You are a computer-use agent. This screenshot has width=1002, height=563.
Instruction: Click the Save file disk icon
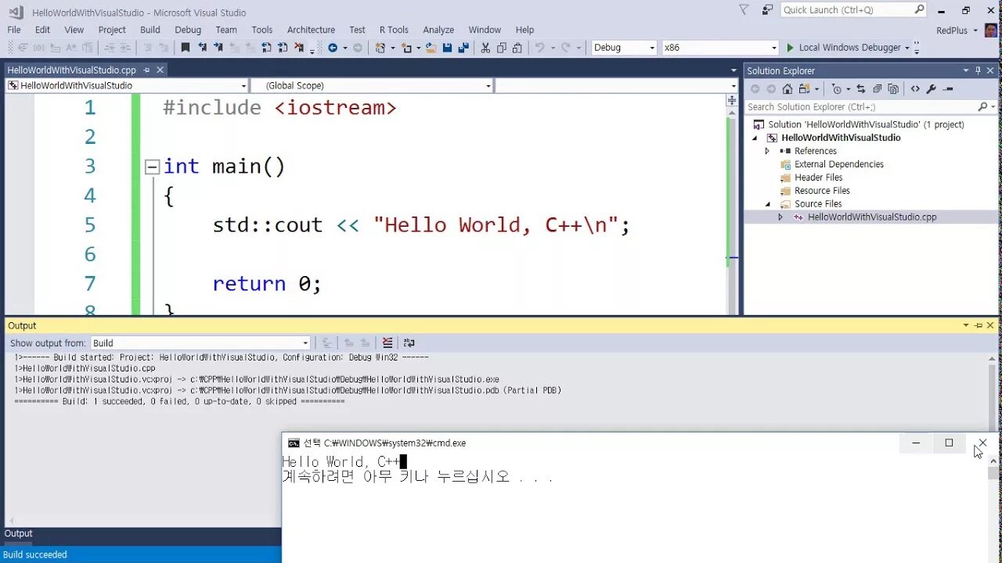[447, 48]
